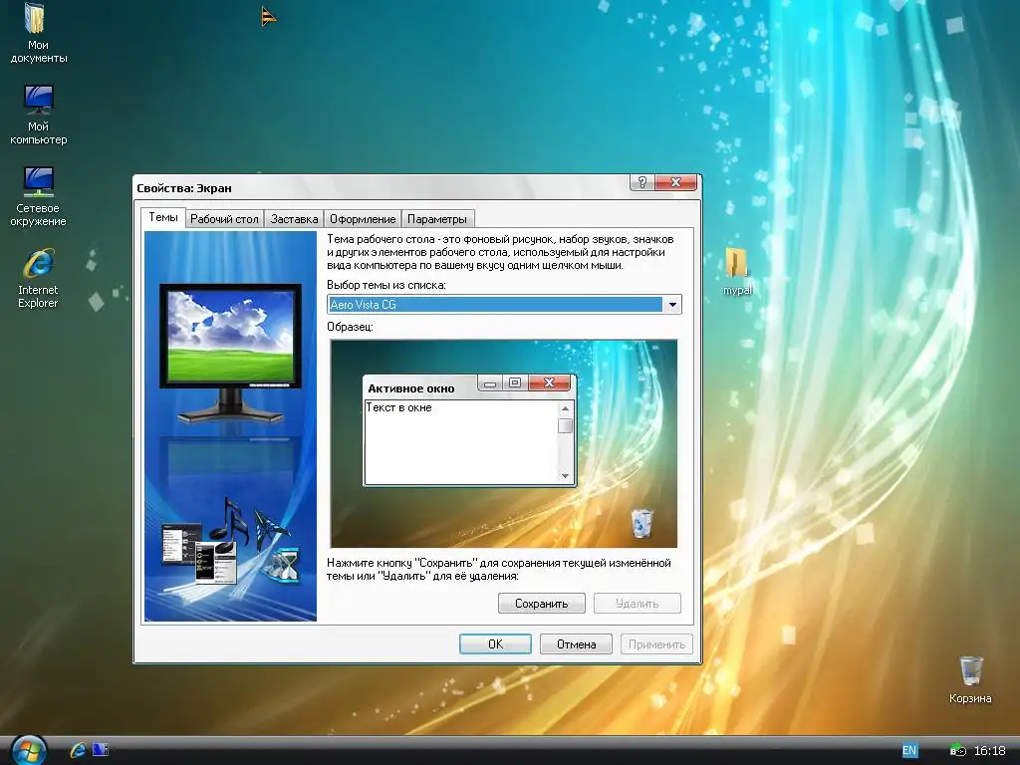Launch Internet Explorer from quick launch bar
The image size is (1020, 765).
point(78,750)
